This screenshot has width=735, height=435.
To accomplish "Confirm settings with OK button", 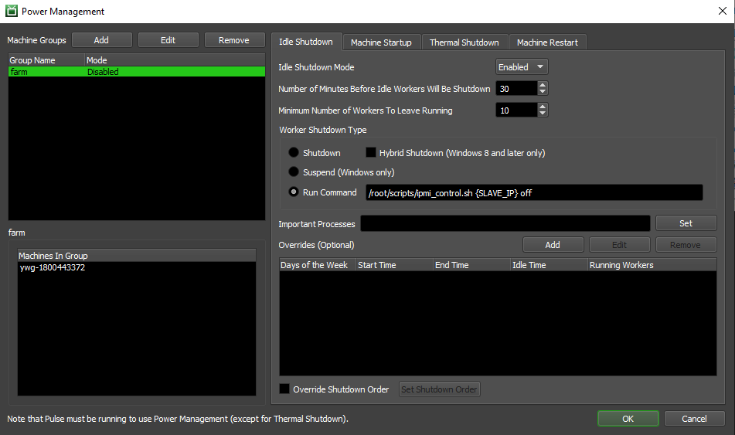I will pos(628,419).
